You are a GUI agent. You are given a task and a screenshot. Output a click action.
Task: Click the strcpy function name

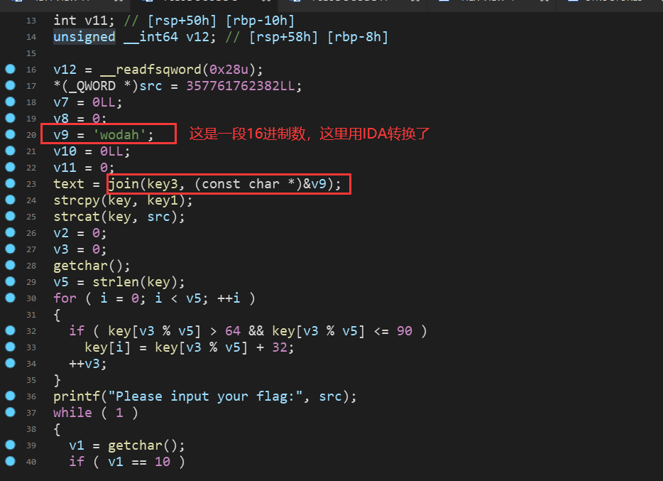tap(77, 200)
